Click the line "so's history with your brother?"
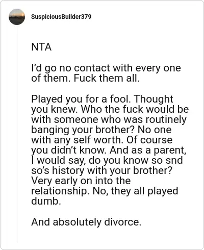Viewport: 204px width, 250px height. (102, 170)
